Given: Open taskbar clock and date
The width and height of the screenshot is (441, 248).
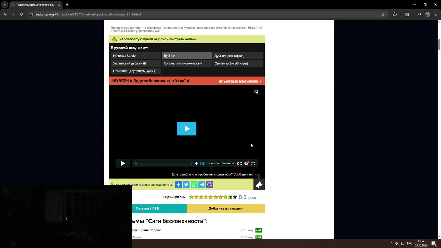Looking at the screenshot, I should tap(421, 244).
